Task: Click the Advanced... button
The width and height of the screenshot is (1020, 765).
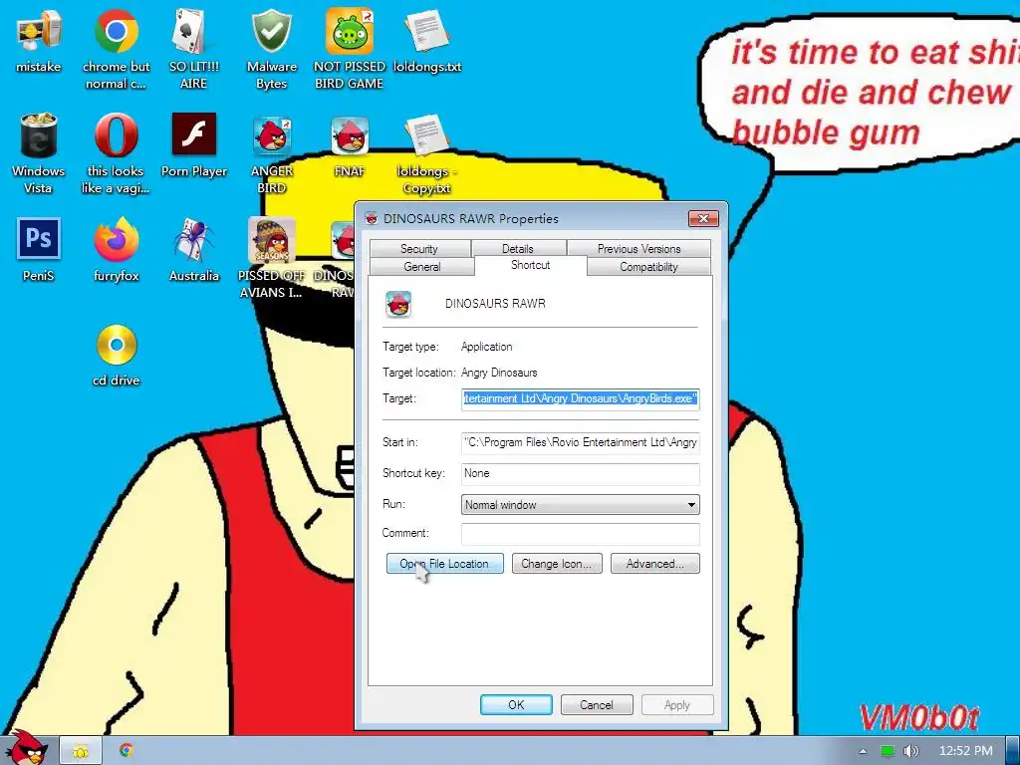Action: pyautogui.click(x=655, y=564)
